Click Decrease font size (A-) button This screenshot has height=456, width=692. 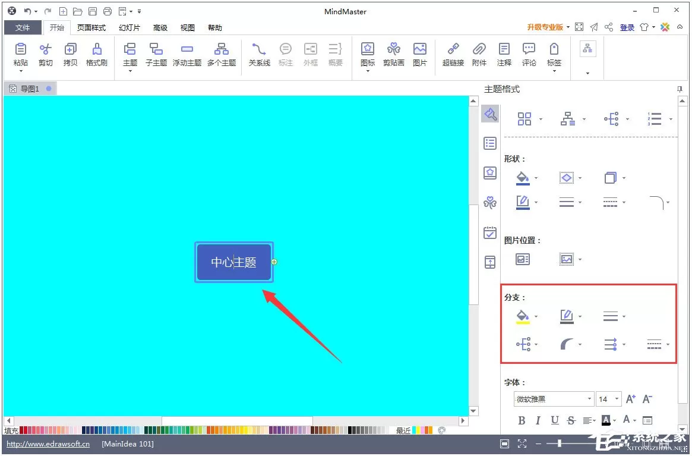click(x=647, y=399)
